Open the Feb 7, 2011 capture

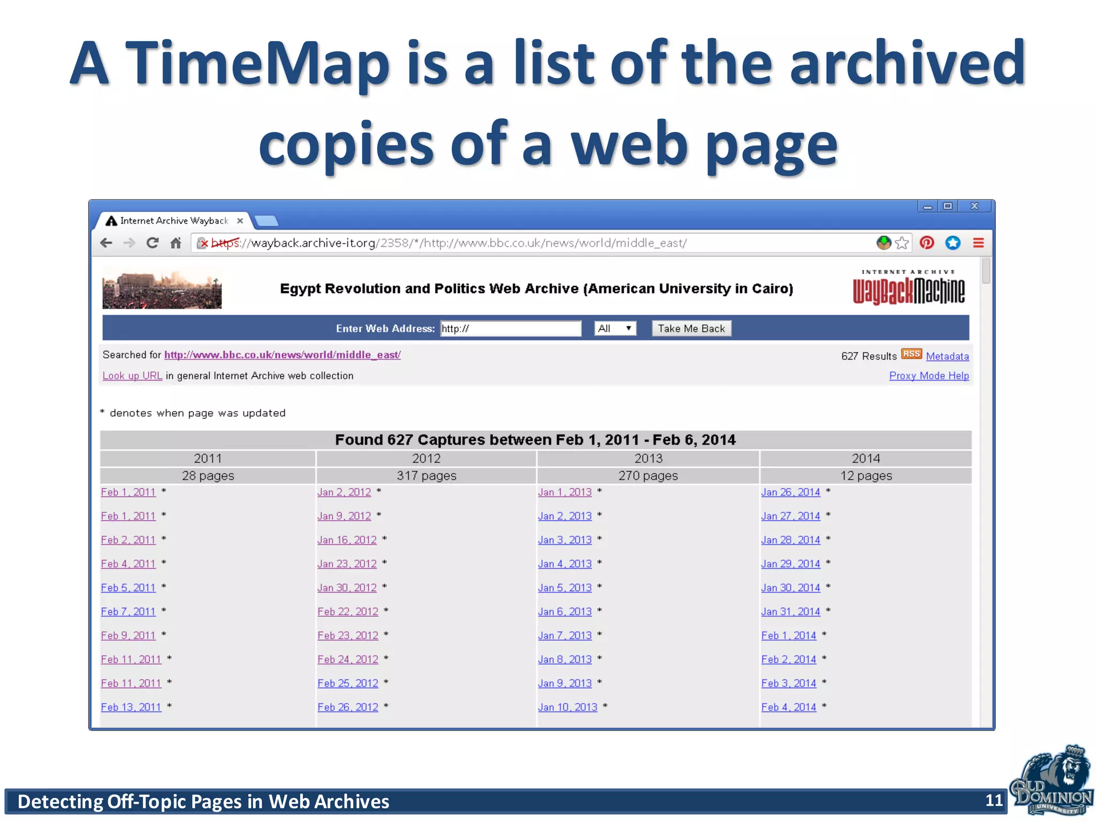pyautogui.click(x=128, y=611)
